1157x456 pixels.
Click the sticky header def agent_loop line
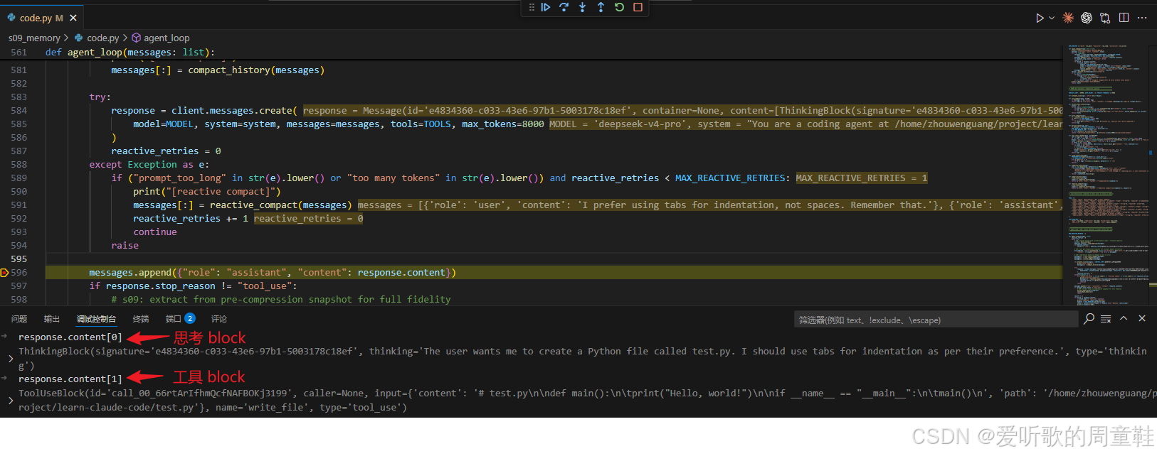tap(130, 53)
